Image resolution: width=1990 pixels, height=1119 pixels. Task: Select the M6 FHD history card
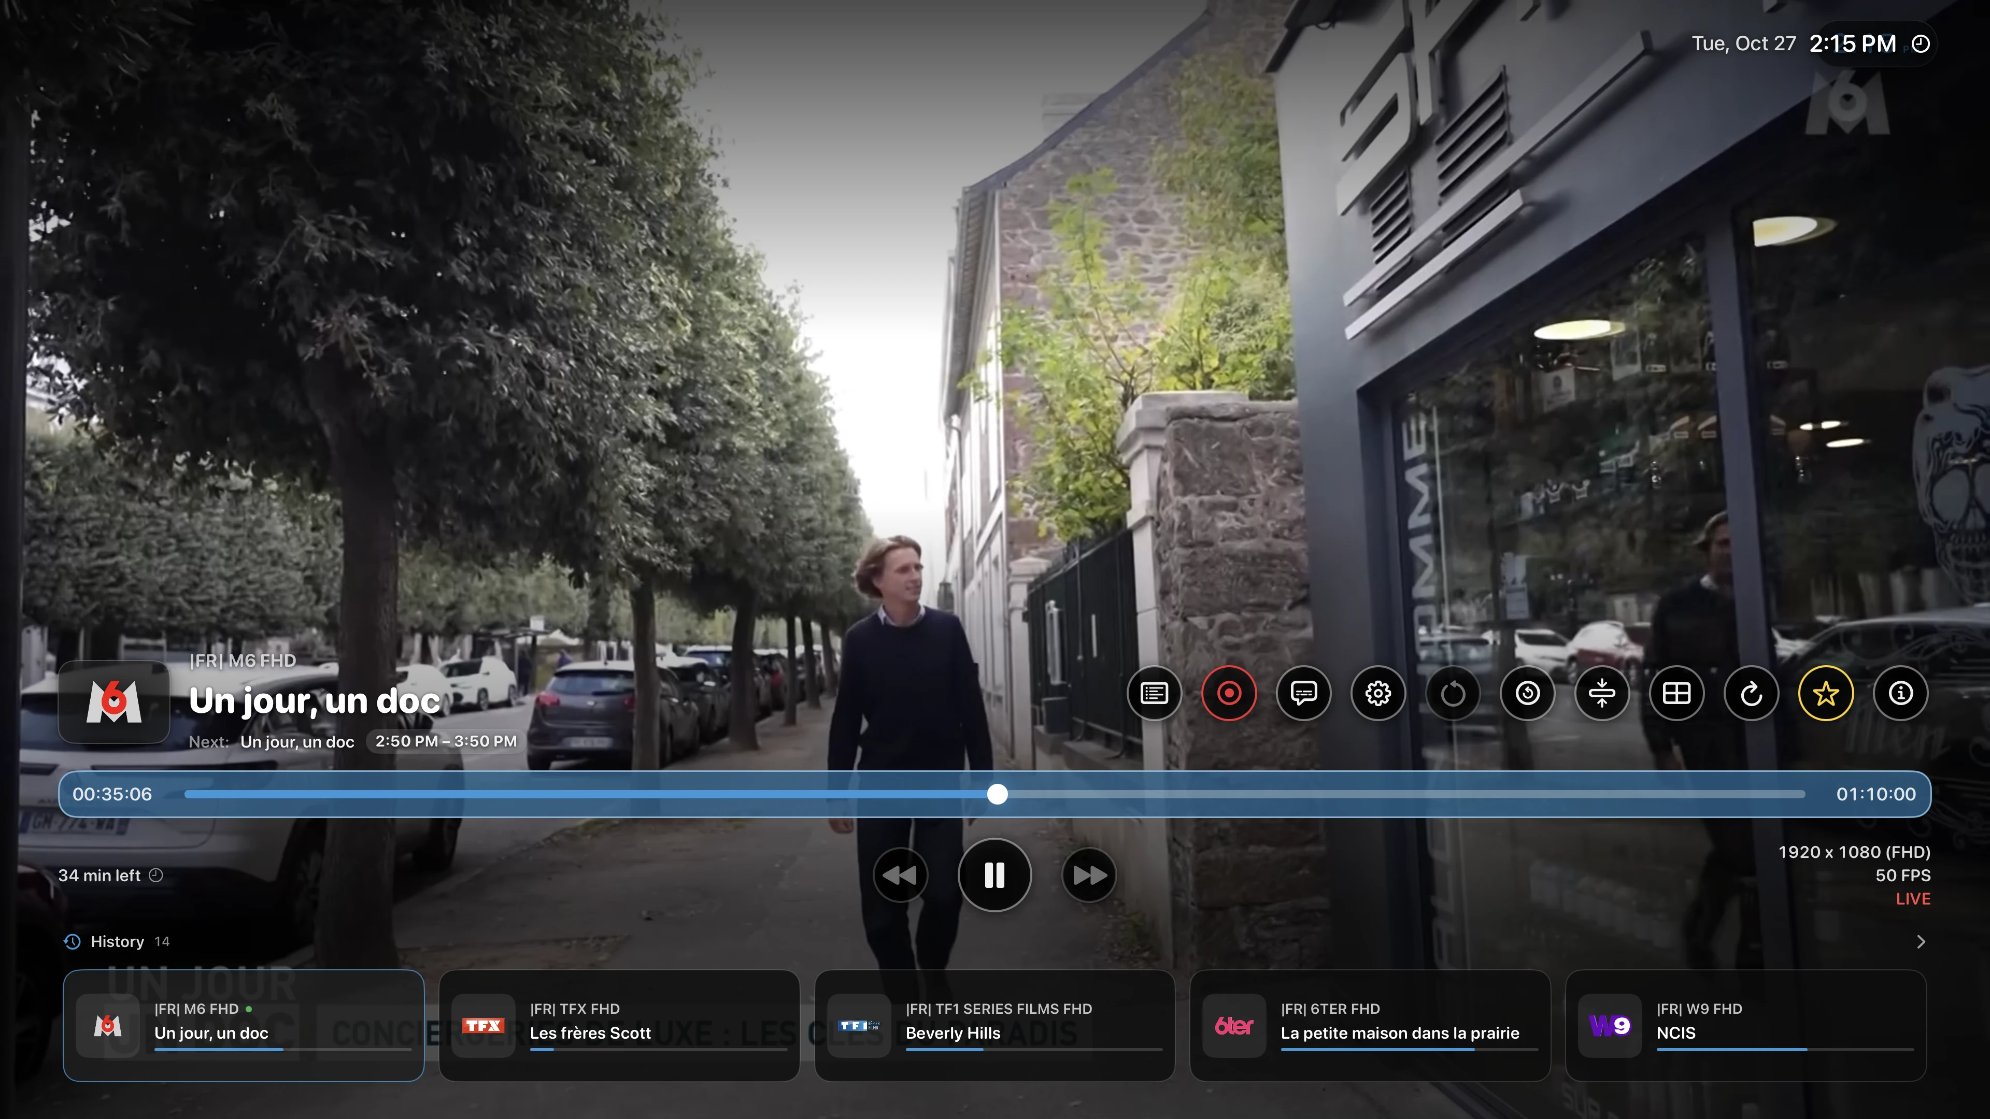pyautogui.click(x=244, y=1026)
